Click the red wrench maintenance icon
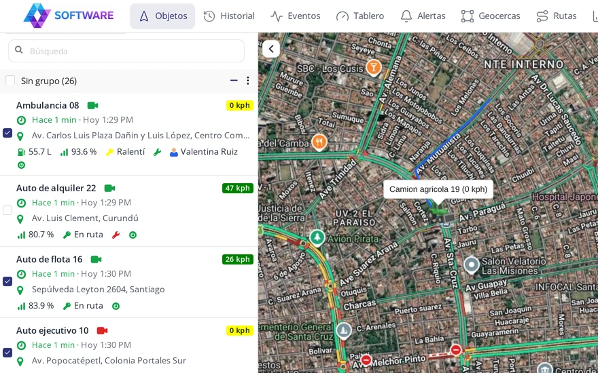Screen dimensions: 598x373 116,235
